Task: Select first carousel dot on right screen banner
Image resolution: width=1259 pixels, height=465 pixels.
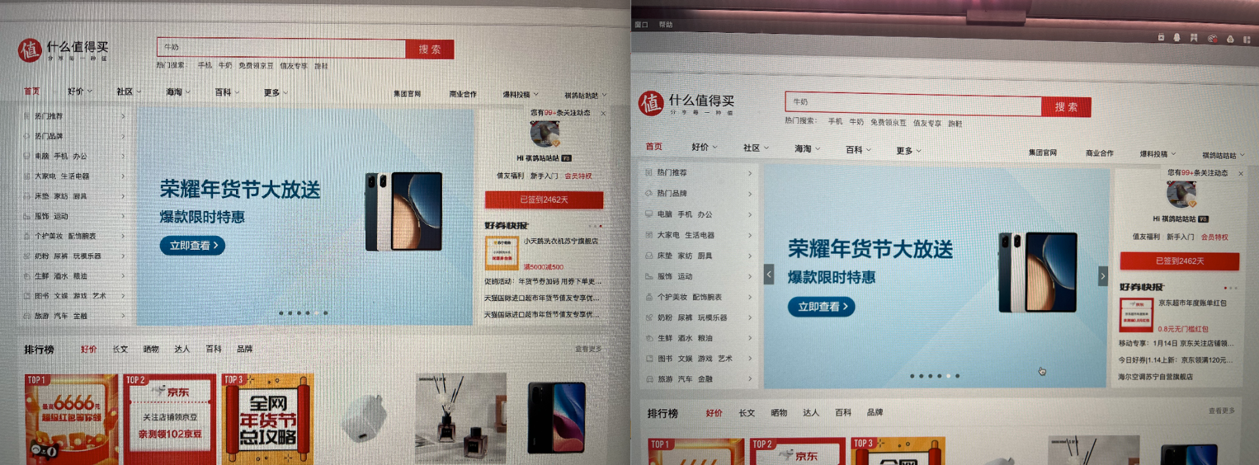Action: [912, 376]
